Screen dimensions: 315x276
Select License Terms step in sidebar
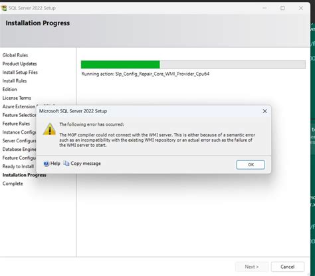click(17, 98)
